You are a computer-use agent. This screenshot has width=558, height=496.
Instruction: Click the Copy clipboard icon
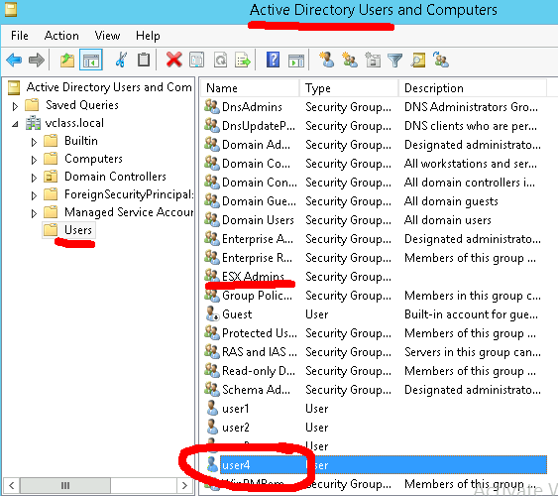pos(144,60)
